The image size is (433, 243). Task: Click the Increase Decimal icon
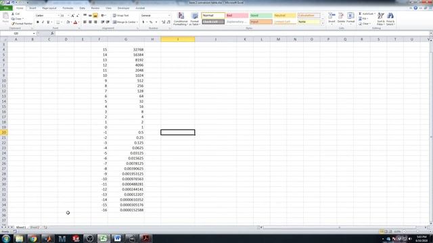163,22
